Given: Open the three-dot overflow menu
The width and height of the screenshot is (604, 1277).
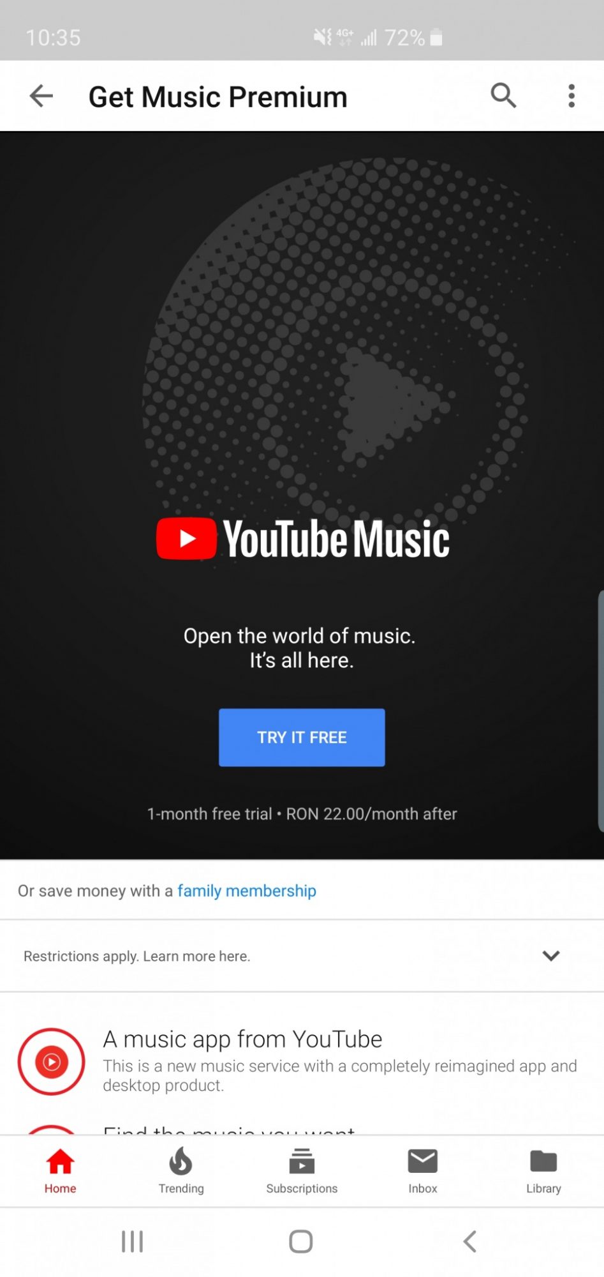Looking at the screenshot, I should pyautogui.click(x=571, y=96).
